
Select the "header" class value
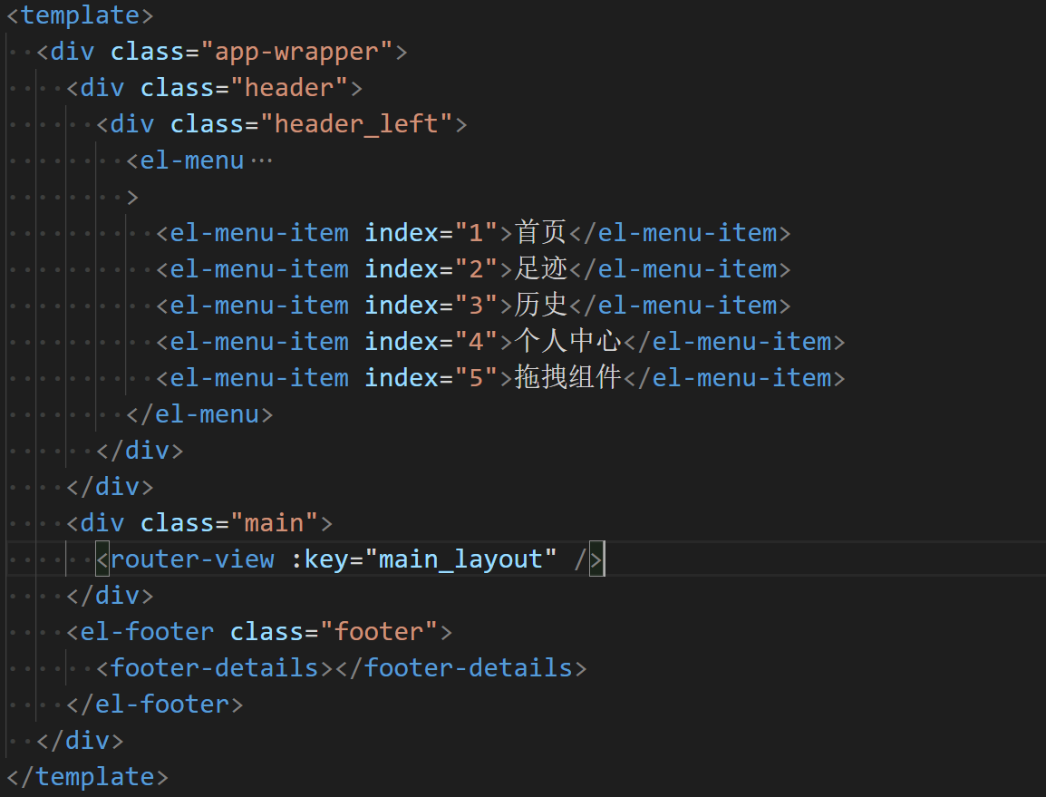[x=289, y=88]
